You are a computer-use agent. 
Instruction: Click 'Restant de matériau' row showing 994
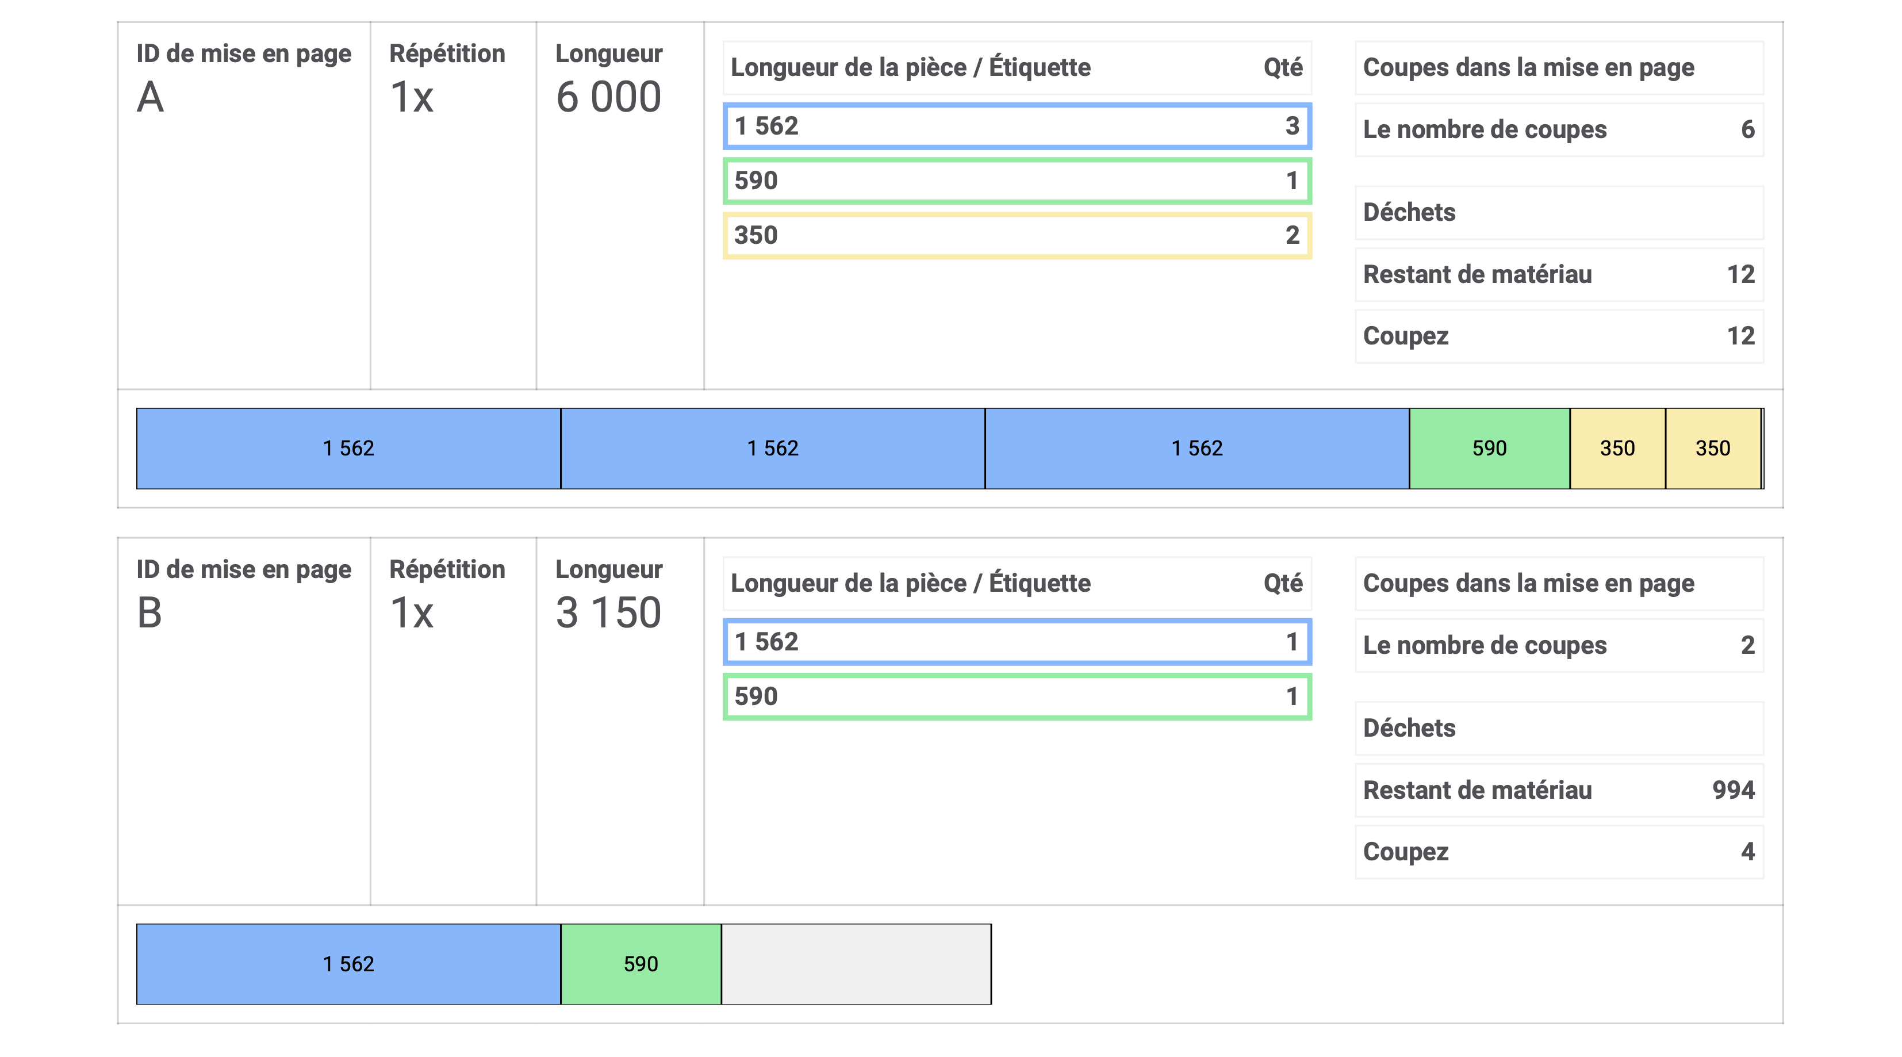1559,790
